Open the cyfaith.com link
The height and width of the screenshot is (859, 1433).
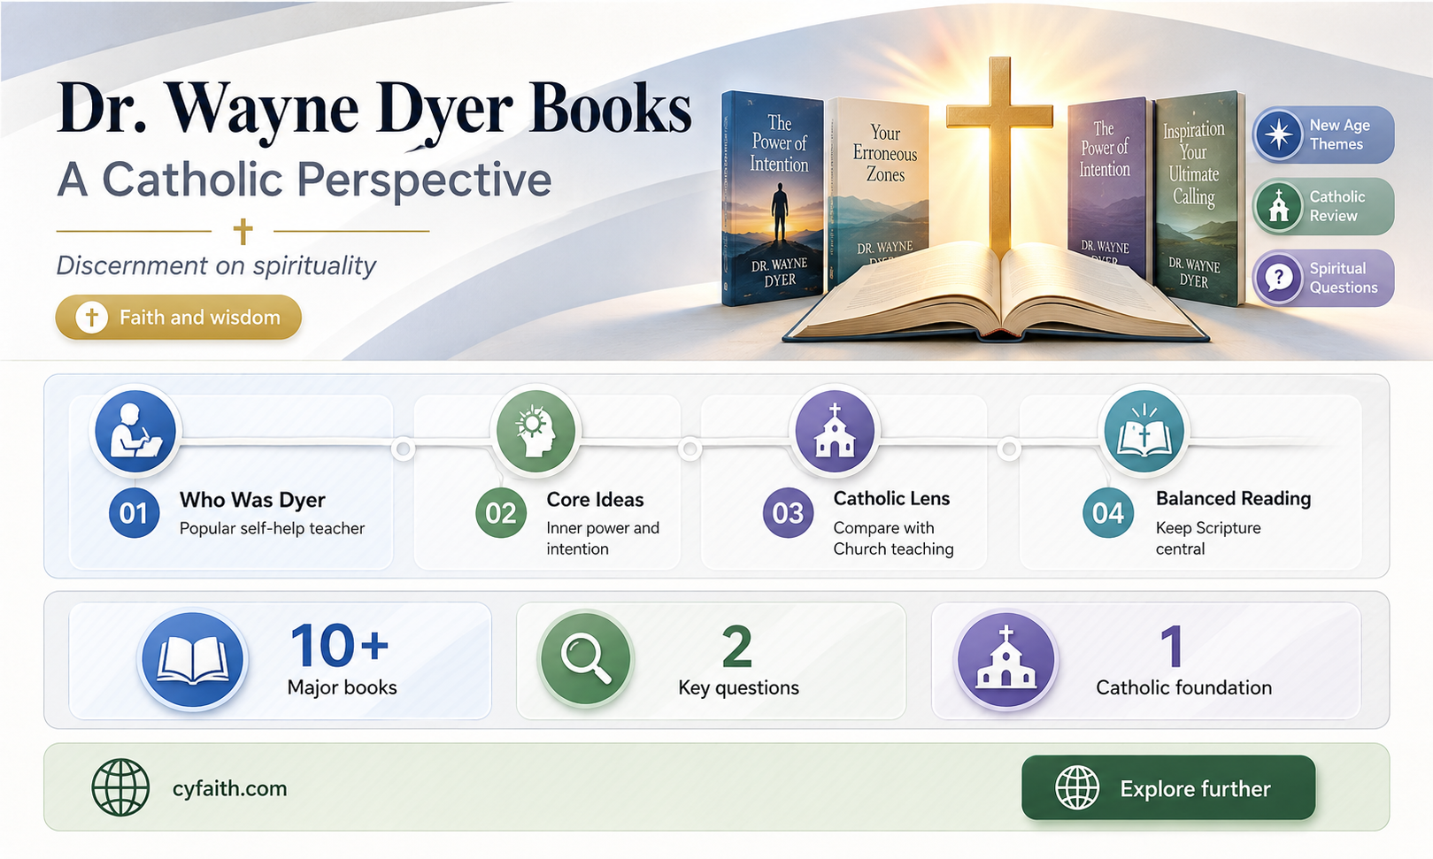[x=229, y=788]
